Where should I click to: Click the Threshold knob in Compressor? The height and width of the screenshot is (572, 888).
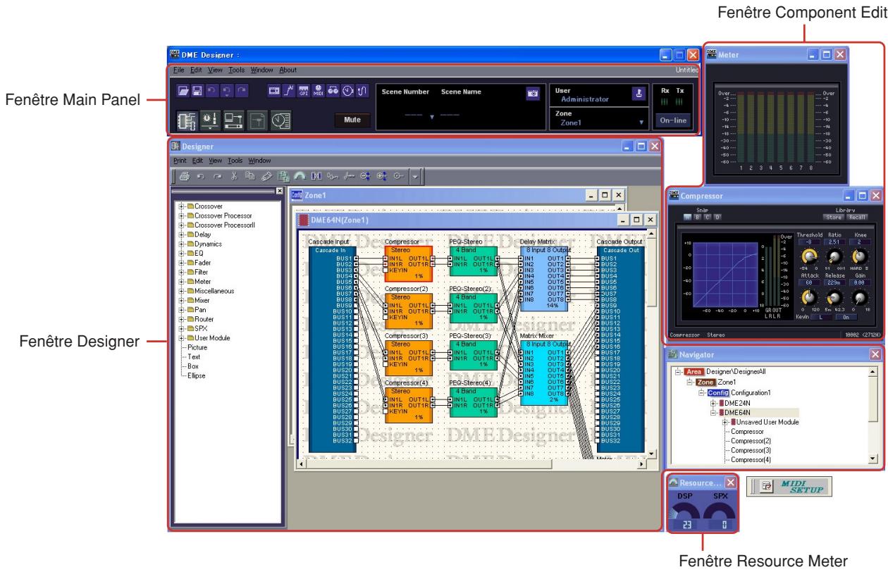coord(809,256)
